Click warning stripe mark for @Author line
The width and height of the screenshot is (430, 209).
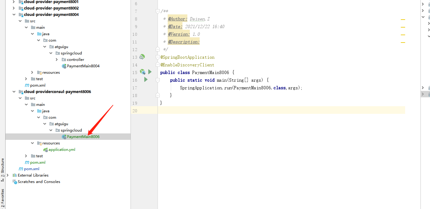[403, 20]
